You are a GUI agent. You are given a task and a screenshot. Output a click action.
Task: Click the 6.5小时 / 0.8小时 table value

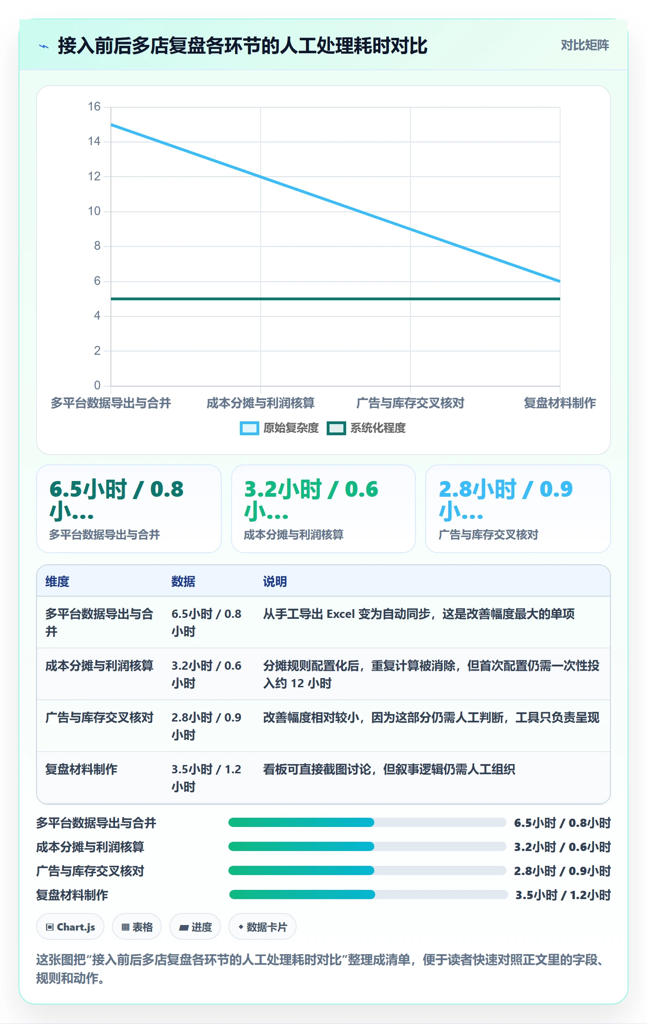[207, 623]
